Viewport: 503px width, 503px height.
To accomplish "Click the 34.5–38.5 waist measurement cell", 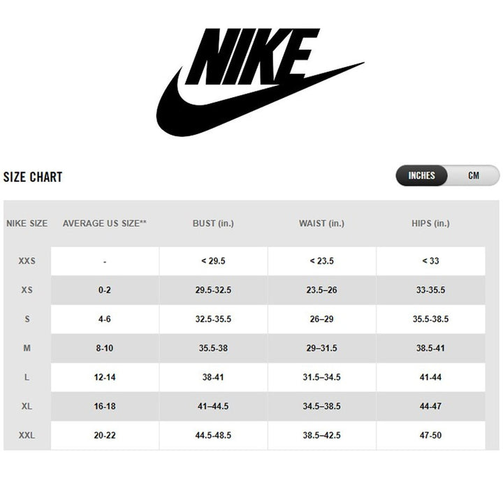I will 321,407.
